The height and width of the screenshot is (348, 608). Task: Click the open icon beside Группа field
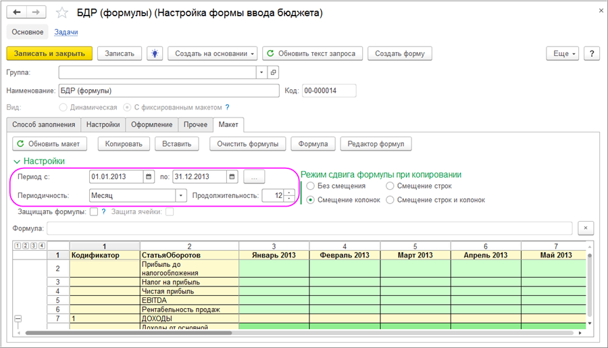coord(273,72)
